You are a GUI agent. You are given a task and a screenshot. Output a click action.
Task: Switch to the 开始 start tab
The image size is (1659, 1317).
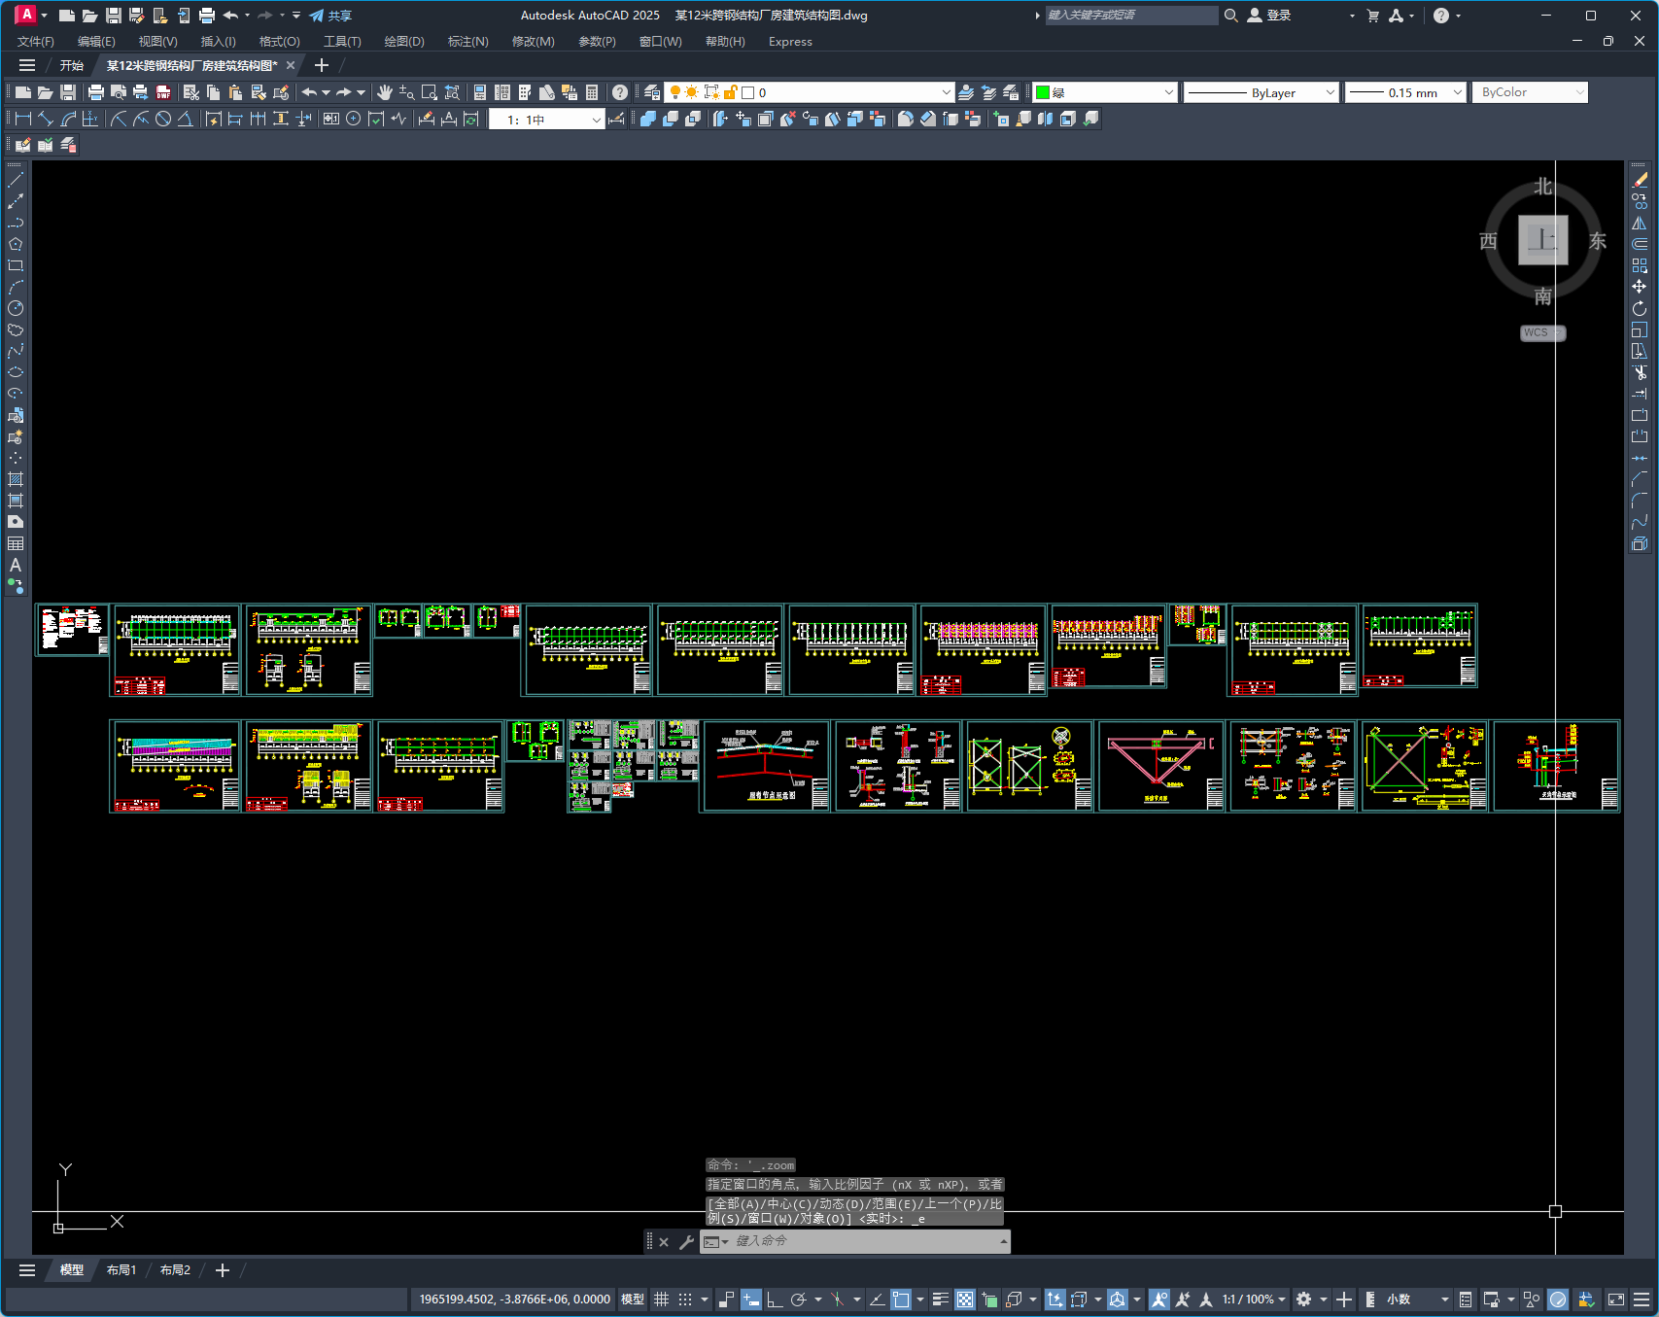click(72, 65)
